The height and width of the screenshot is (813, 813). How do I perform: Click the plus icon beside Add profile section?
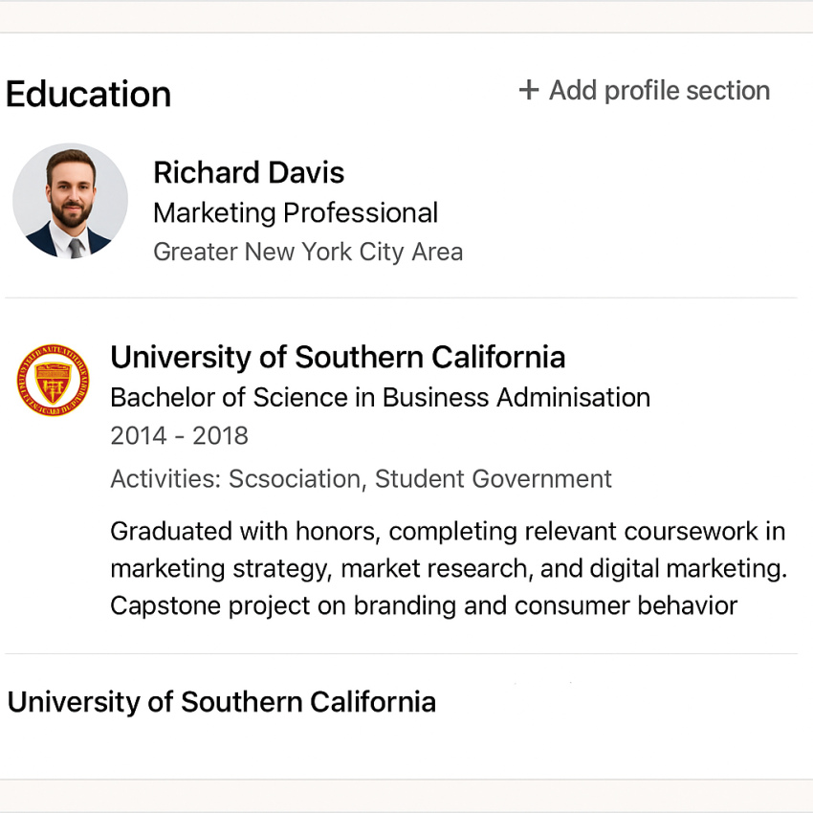pos(528,90)
